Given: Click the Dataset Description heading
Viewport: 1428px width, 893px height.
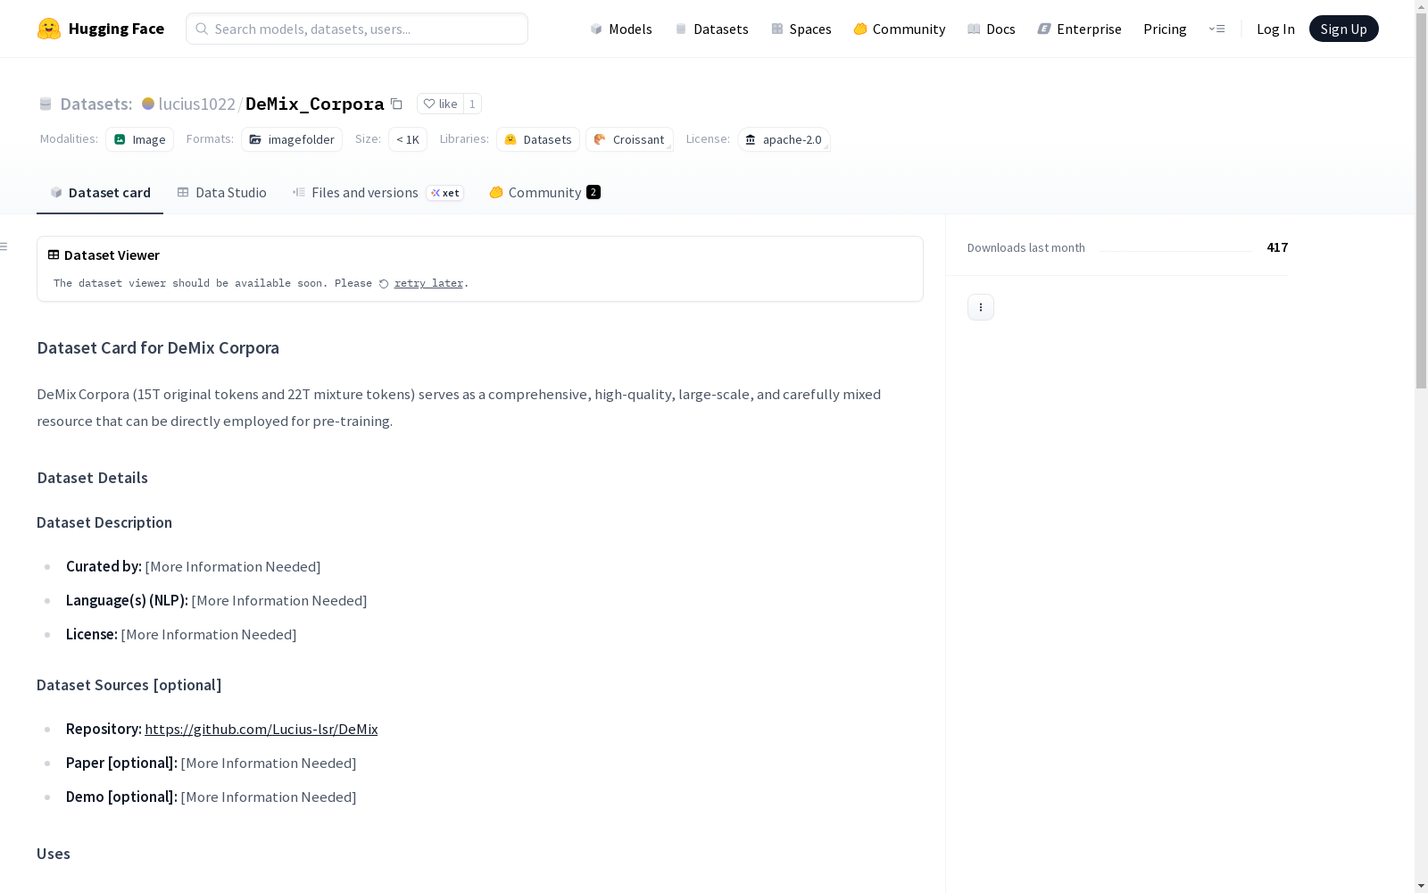Looking at the screenshot, I should coord(104,522).
